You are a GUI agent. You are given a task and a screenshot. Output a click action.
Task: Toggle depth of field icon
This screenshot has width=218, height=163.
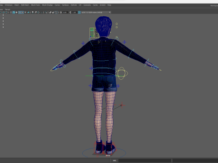[x=41, y=12]
